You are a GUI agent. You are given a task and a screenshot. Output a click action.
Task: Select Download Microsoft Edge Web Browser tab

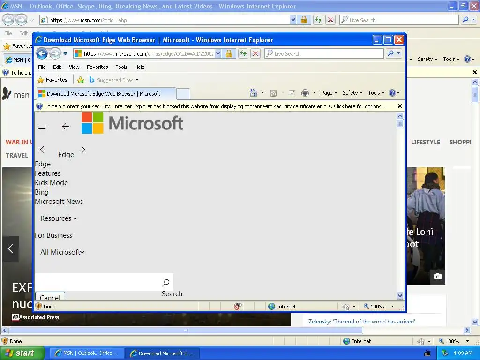click(106, 94)
